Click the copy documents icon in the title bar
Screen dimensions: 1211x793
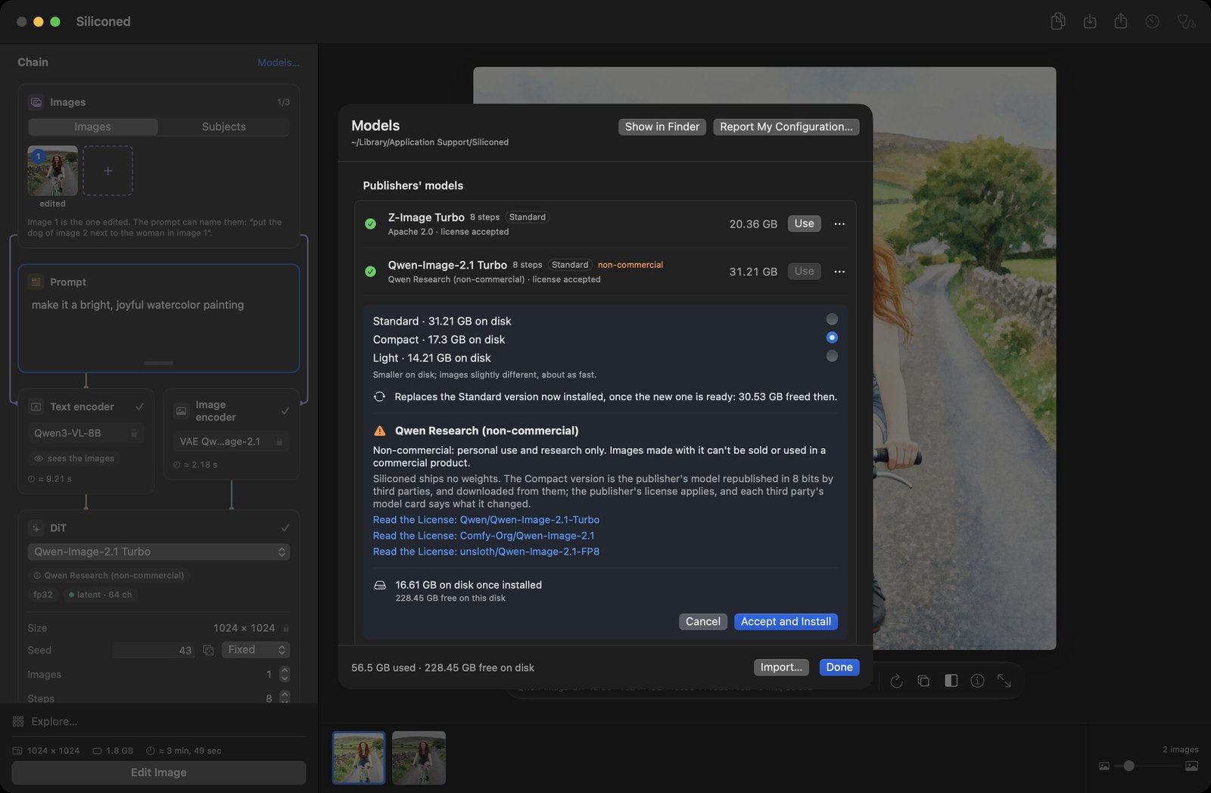[x=1058, y=21]
